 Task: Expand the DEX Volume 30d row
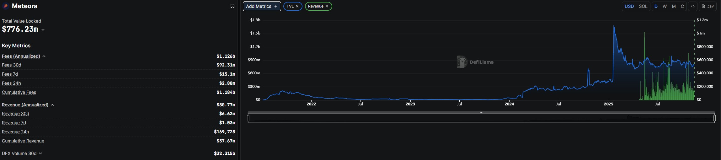(40, 153)
